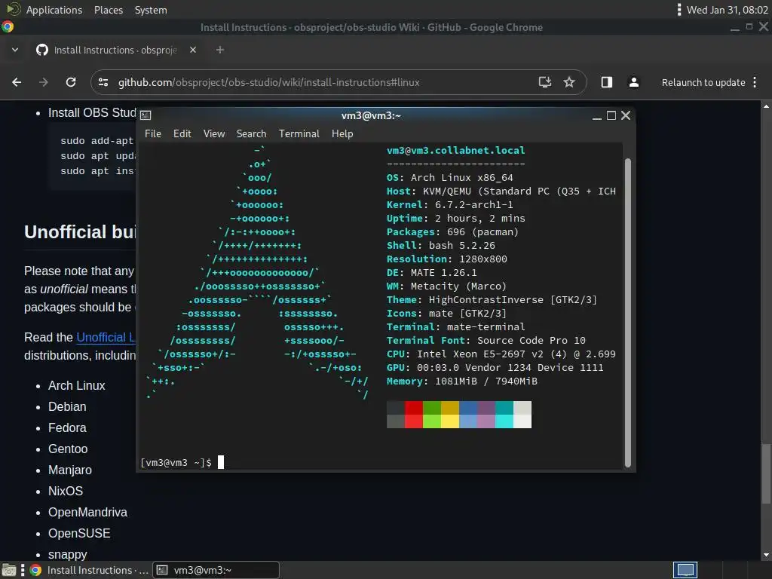The width and height of the screenshot is (772, 579).
Task: Open the Chrome tab search chevron
Action: [x=15, y=50]
